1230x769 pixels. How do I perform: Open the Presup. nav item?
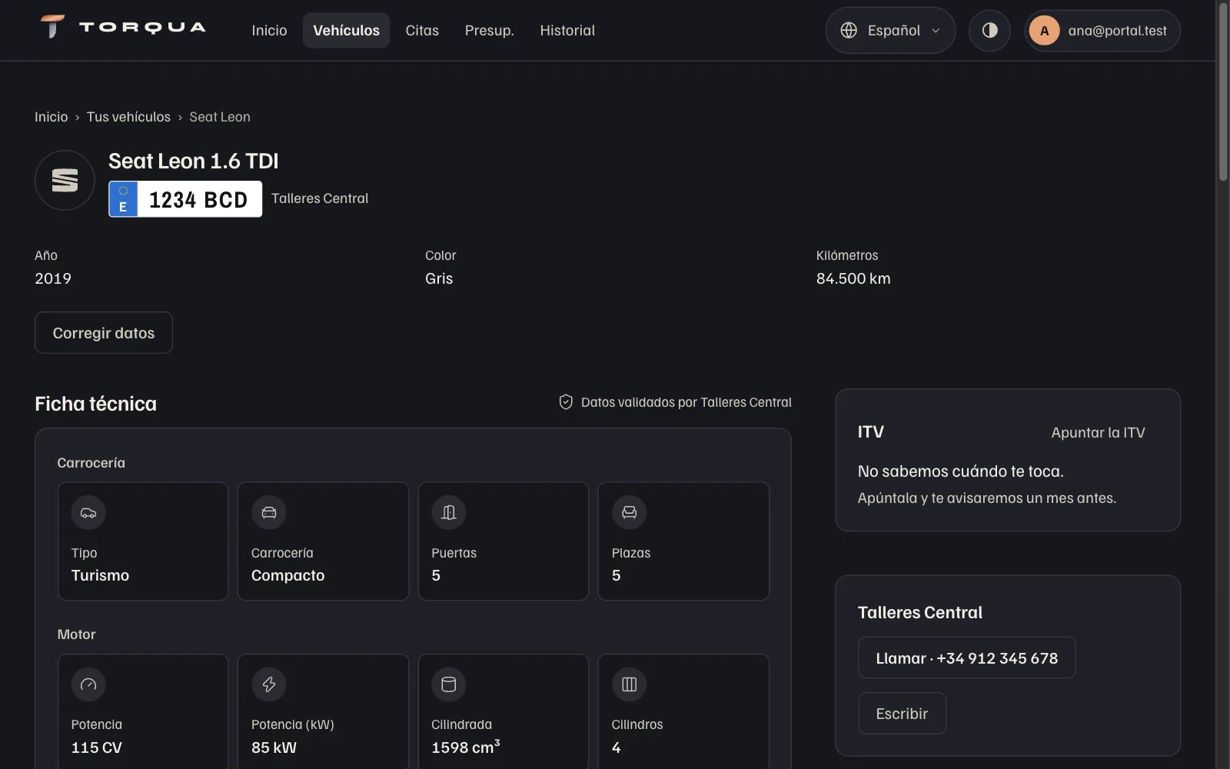[x=489, y=30]
